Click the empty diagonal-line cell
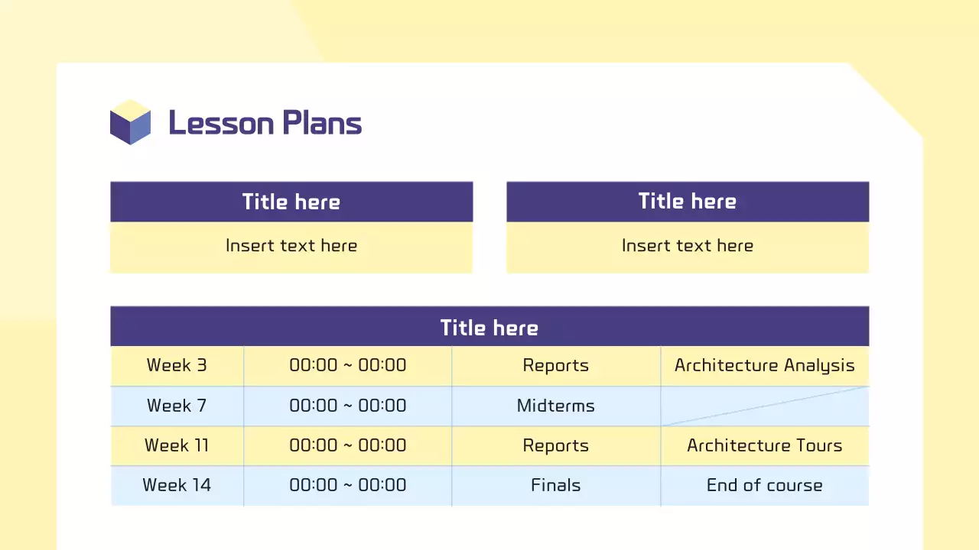Screen dimensions: 979x550 tap(765, 406)
